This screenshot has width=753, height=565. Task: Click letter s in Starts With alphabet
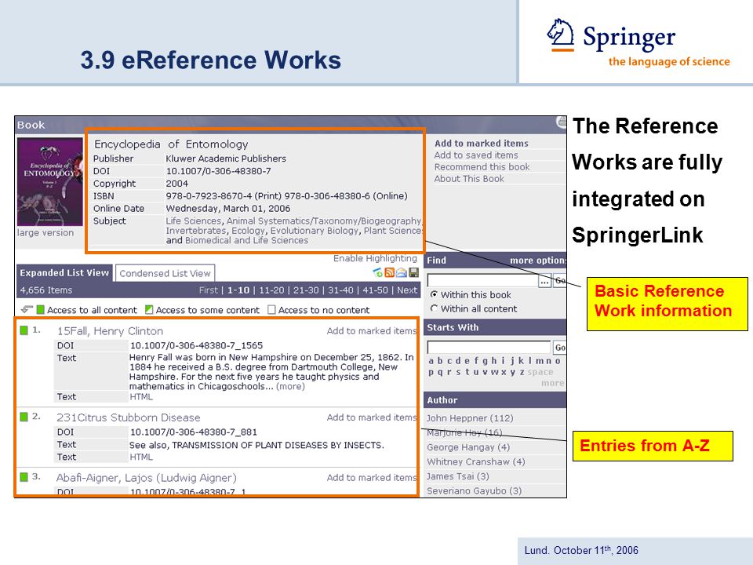pyautogui.click(x=458, y=372)
